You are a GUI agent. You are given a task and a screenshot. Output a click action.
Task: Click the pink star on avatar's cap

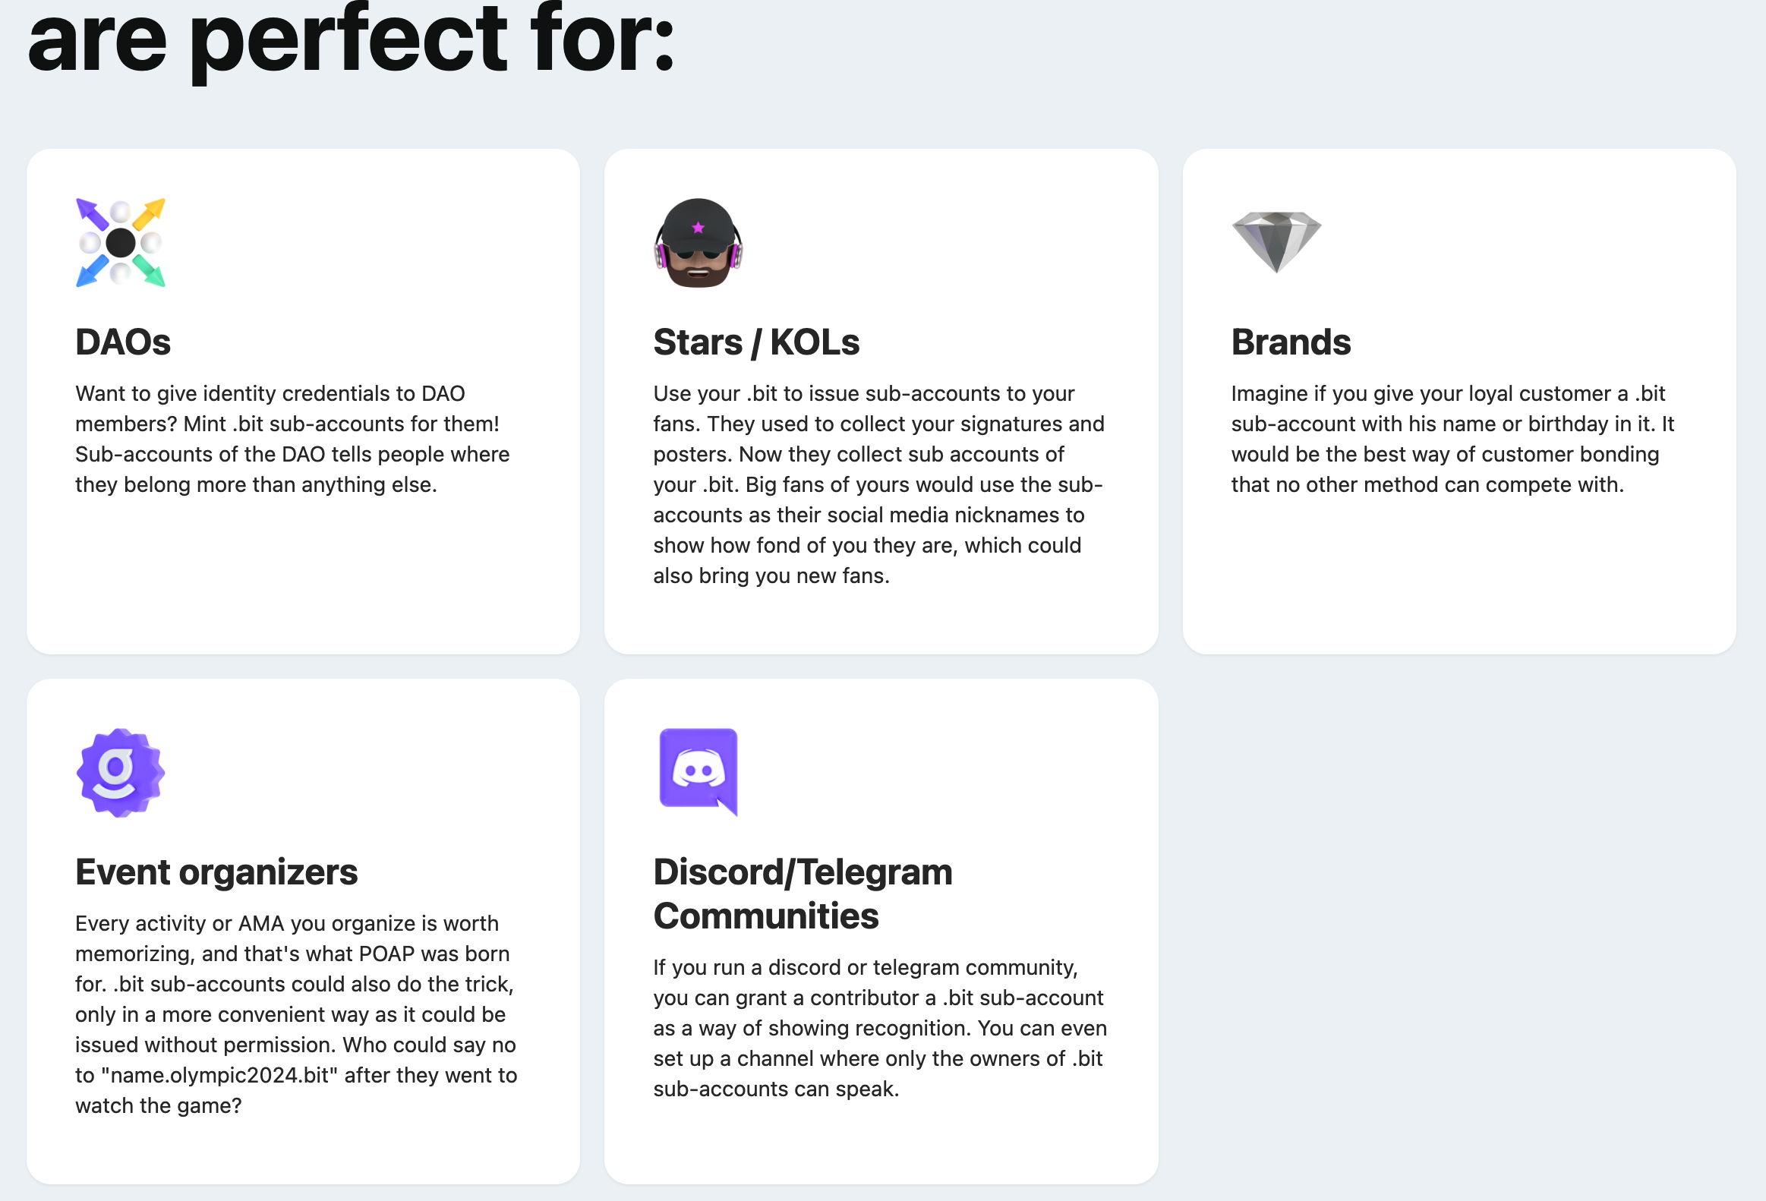point(699,227)
